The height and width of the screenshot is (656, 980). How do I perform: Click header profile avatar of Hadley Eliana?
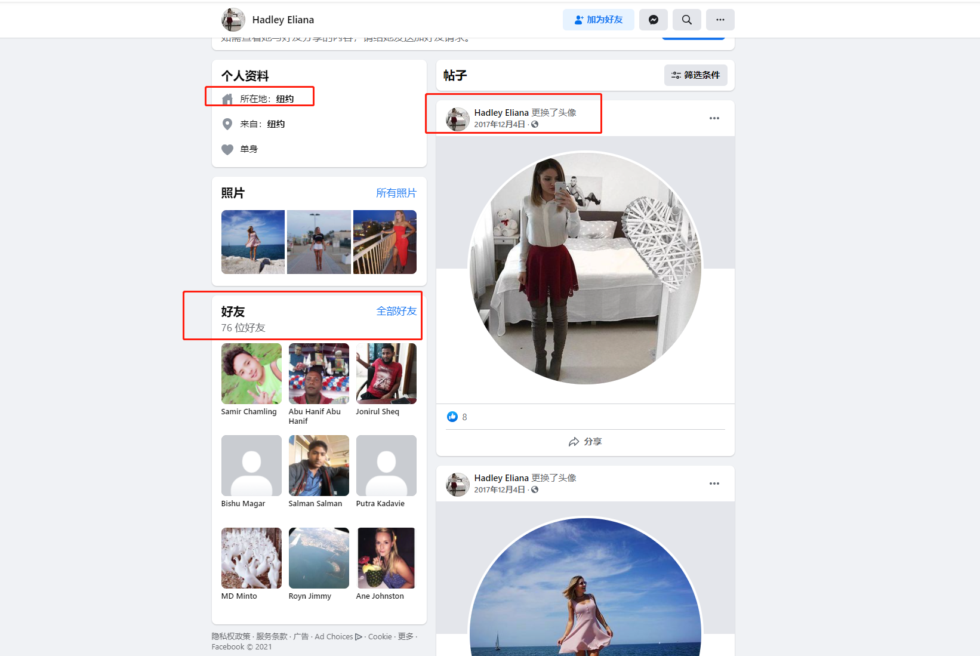click(233, 20)
